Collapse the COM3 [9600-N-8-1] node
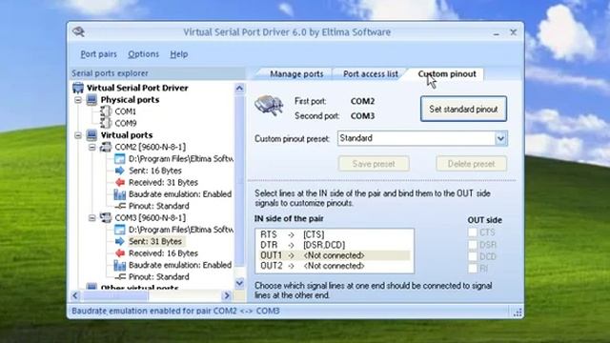 click(x=91, y=218)
